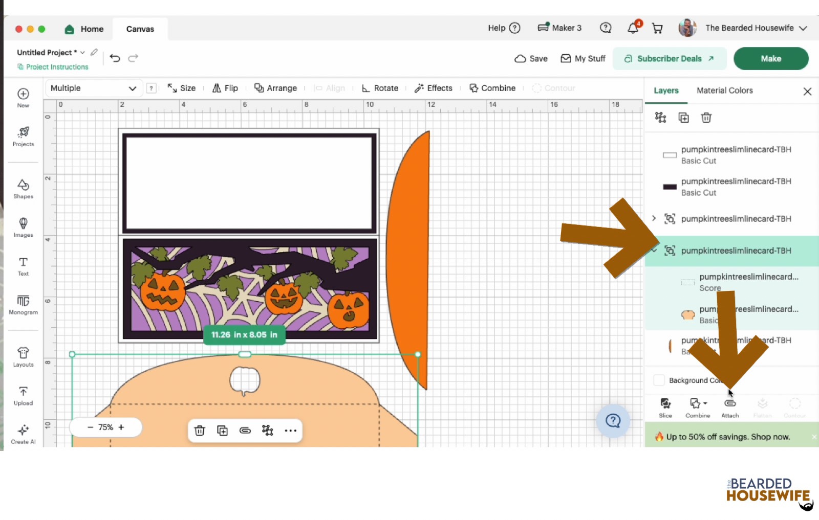Open the operation help question mark button
Screen dimensions: 819x520
151,88
